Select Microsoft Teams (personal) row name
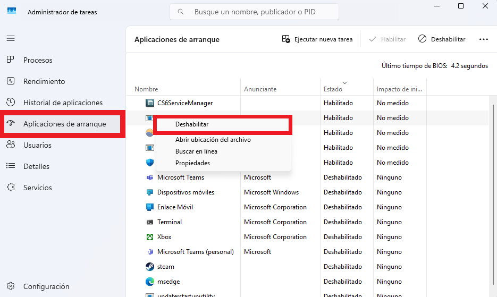Screen dimensions: 497x297 coord(195,252)
